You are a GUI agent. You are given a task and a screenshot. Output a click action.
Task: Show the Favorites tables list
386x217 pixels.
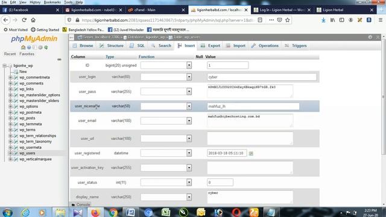[x=27, y=54]
